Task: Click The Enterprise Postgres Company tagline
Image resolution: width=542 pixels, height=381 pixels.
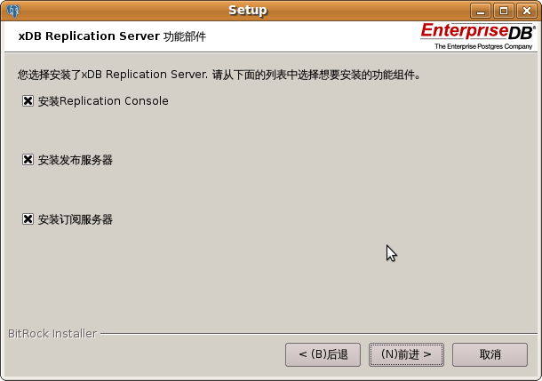Action: click(483, 46)
